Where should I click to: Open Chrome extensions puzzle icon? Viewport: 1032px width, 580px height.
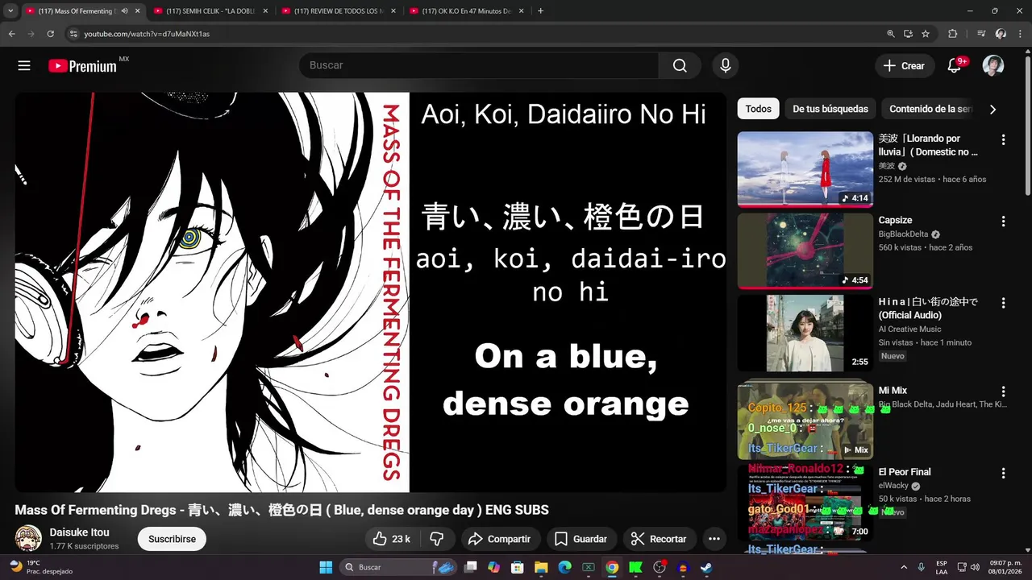[x=952, y=34]
